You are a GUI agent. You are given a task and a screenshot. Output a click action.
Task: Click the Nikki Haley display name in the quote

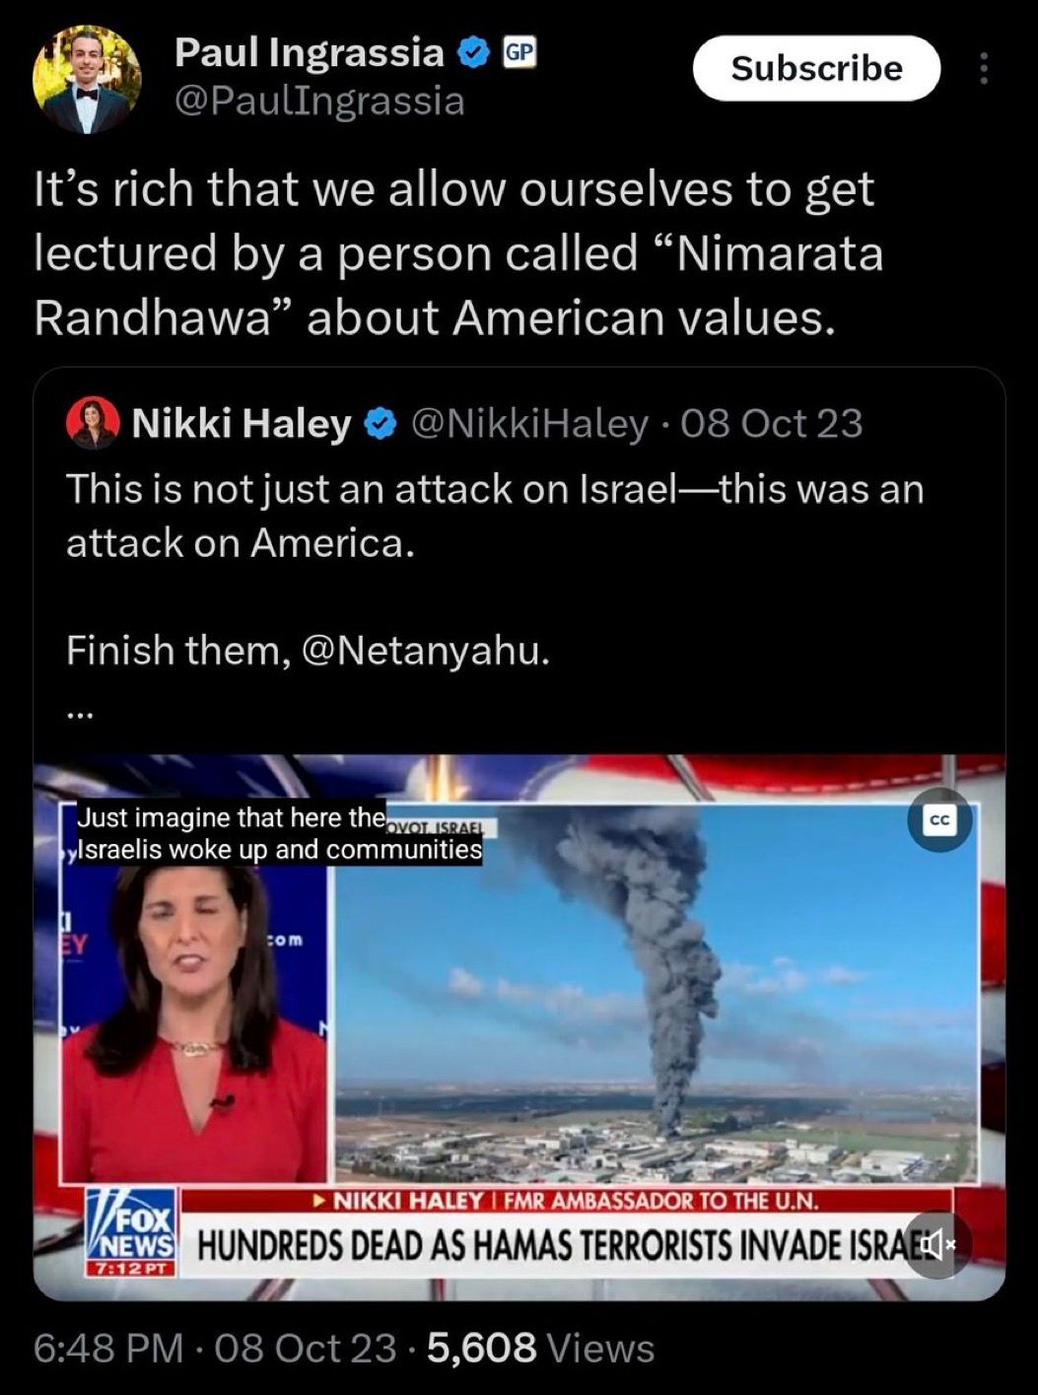tap(242, 424)
